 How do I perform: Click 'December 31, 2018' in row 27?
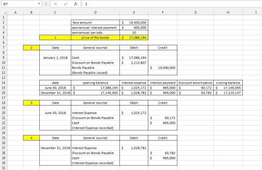(x=55, y=148)
